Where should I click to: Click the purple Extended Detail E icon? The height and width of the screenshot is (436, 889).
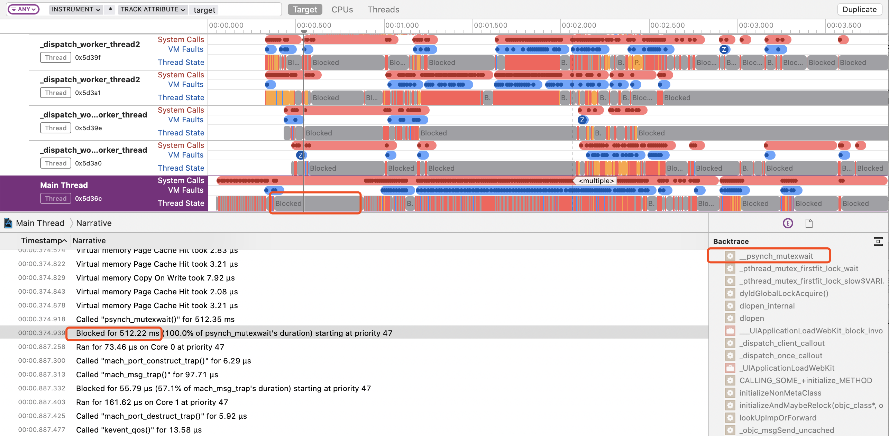(x=788, y=223)
